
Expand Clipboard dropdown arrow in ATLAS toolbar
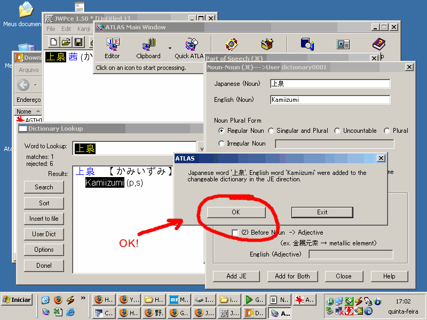(170, 49)
